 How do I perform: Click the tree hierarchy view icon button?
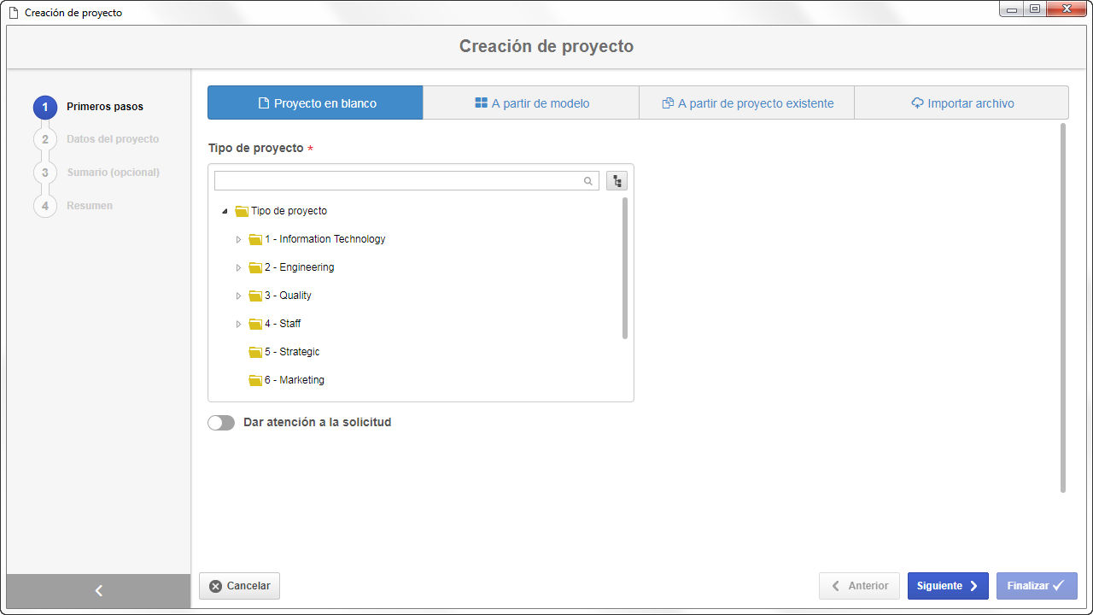click(x=617, y=181)
